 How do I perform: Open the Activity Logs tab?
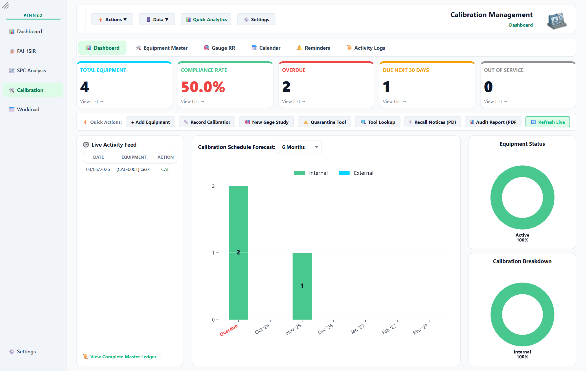366,48
